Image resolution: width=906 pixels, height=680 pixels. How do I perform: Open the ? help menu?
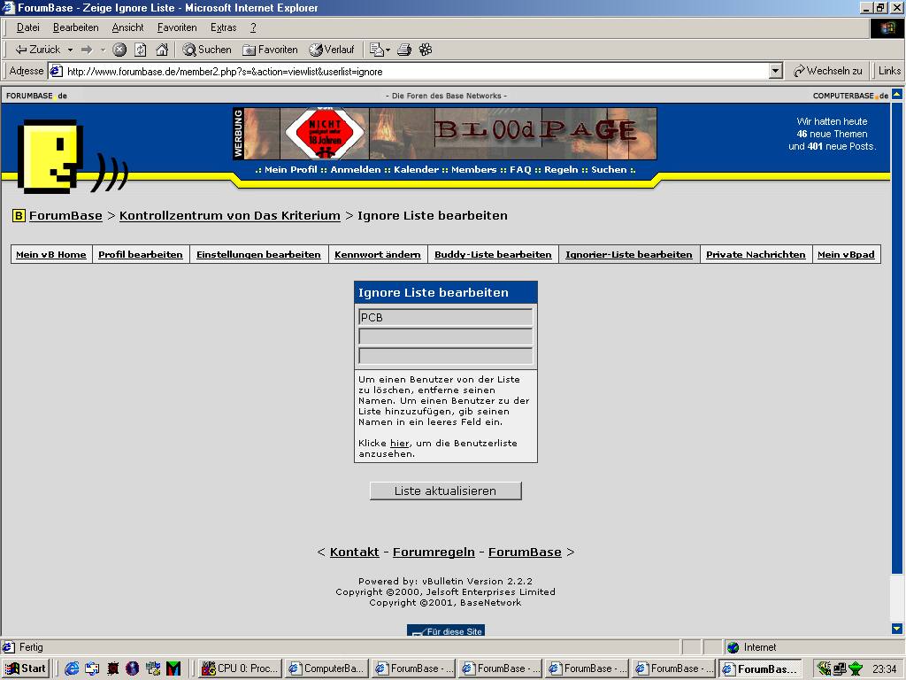point(253,27)
